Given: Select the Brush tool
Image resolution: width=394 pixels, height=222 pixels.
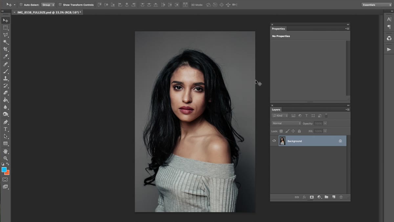Looking at the screenshot, I should coord(6,71).
